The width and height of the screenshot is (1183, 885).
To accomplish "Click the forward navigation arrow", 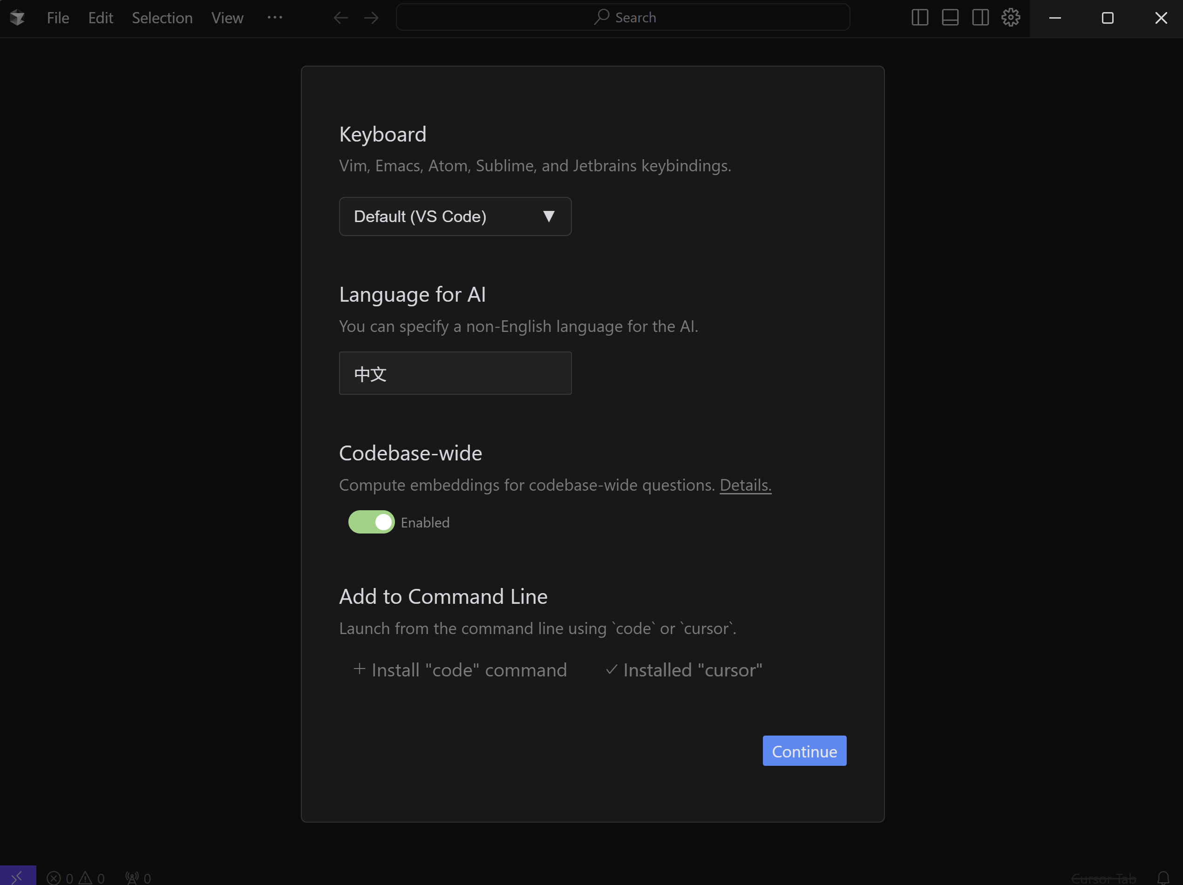I will point(371,18).
